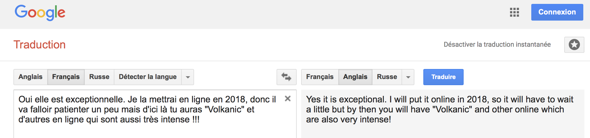Open the Google apps grid
The width and height of the screenshot is (590, 138).
514,12
